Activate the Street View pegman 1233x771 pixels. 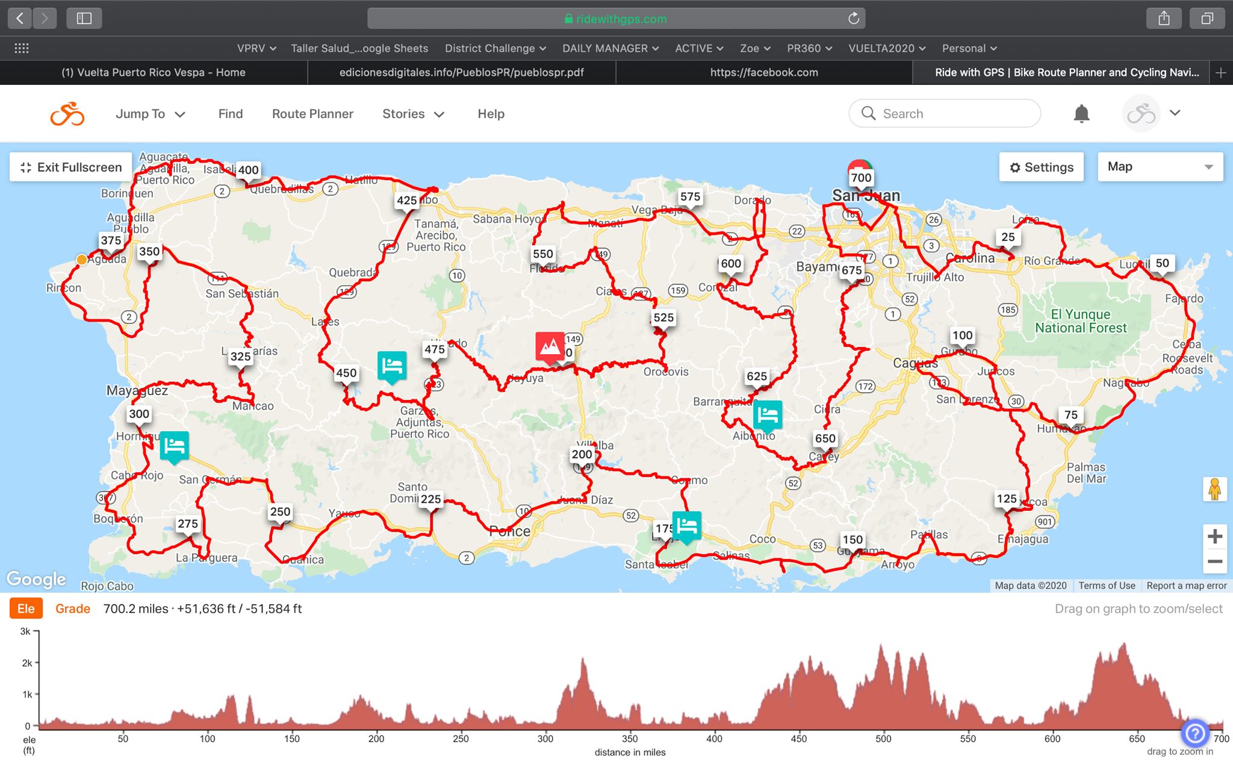click(1214, 489)
